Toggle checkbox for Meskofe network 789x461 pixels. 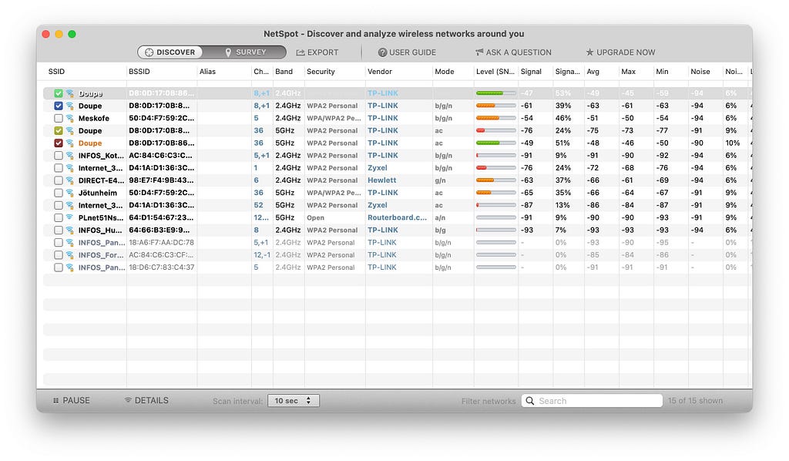point(59,118)
